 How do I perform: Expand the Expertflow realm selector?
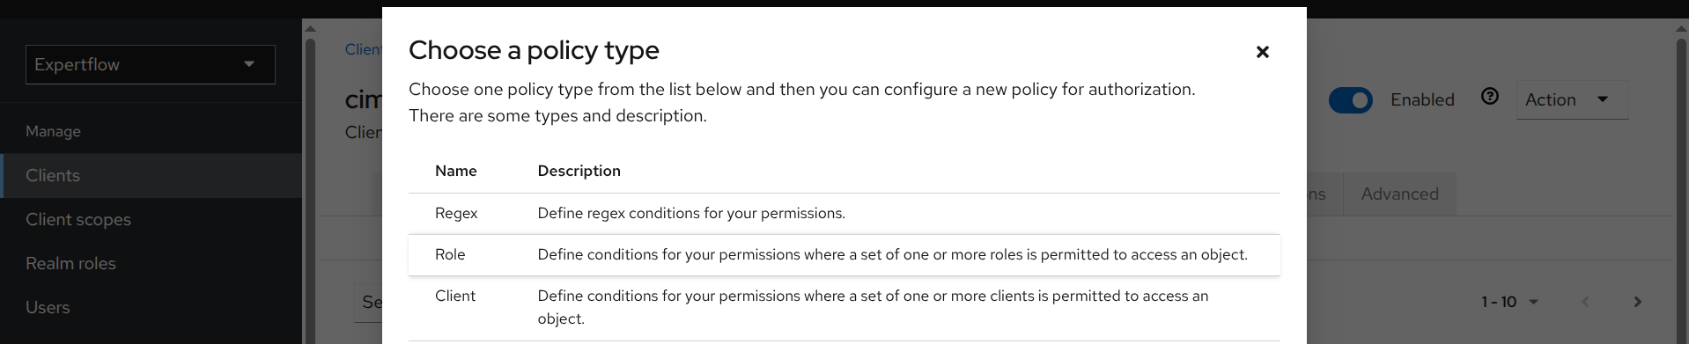151,64
